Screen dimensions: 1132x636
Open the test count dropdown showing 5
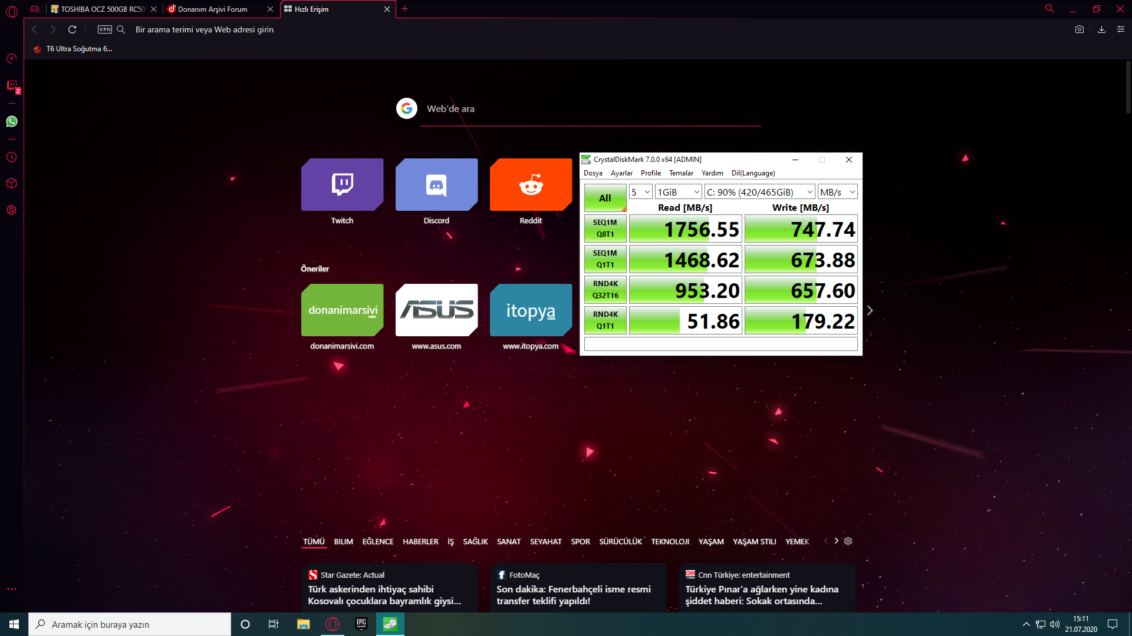[x=640, y=192]
